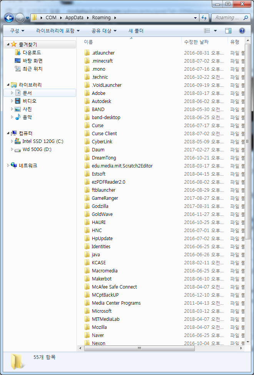254x375 pixels.
Task: Click the scroll down arrow of file list
Action: [247, 342]
